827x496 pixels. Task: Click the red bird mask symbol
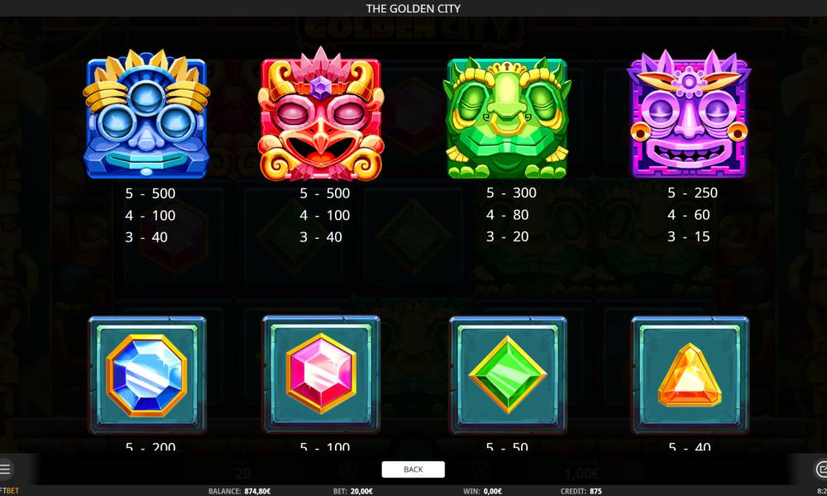pos(321,114)
